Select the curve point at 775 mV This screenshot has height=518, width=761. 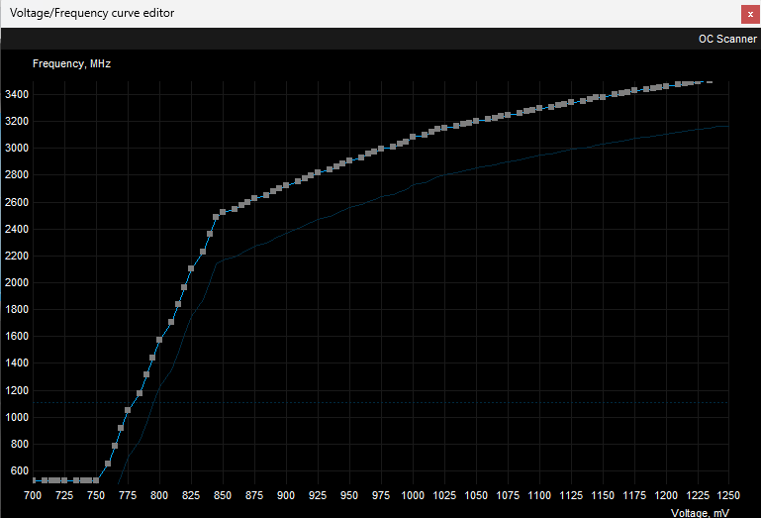[x=128, y=410]
